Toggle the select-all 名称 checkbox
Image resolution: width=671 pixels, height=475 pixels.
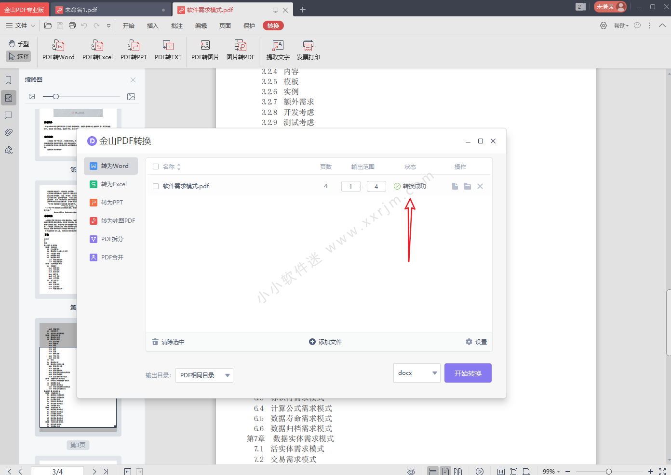tap(156, 167)
